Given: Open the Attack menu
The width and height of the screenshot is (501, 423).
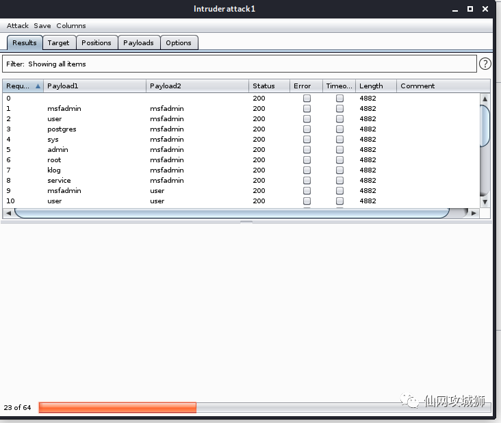Looking at the screenshot, I should (18, 25).
